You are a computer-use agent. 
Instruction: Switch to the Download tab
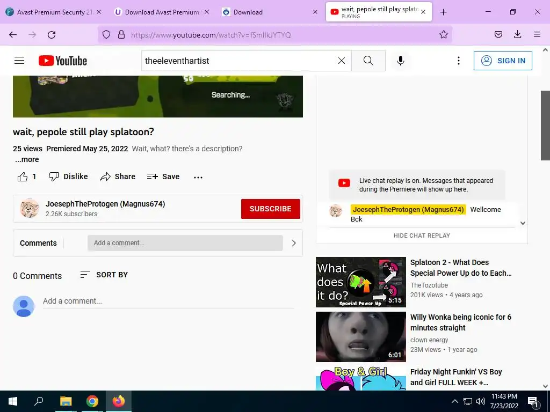pos(269,12)
